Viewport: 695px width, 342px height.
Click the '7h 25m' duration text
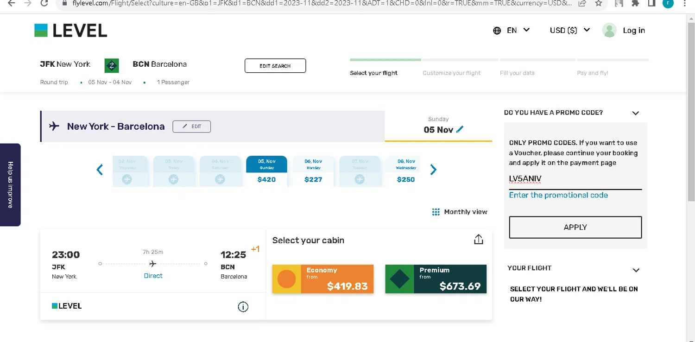pyautogui.click(x=153, y=252)
